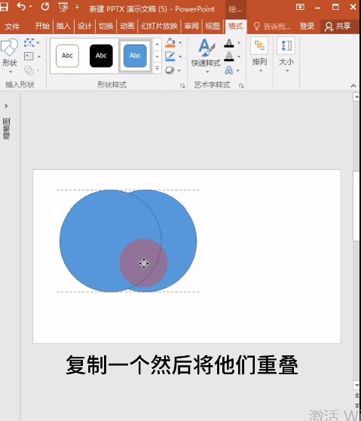Open the 形状 shapes gallery

tap(9, 56)
